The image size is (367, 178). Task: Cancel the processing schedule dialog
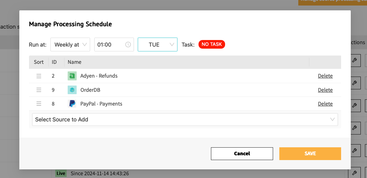[x=242, y=154]
